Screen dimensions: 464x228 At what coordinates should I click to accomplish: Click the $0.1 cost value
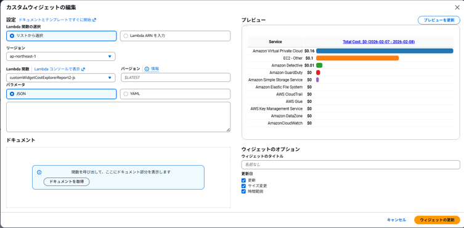click(x=309, y=58)
